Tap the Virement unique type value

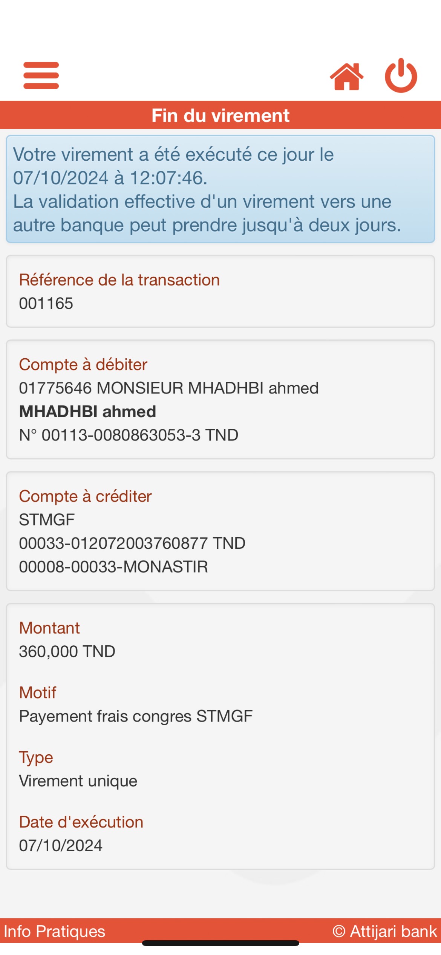click(x=78, y=781)
